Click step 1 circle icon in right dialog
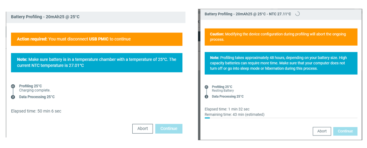This screenshot has width=367, height=148. coord(207,87)
